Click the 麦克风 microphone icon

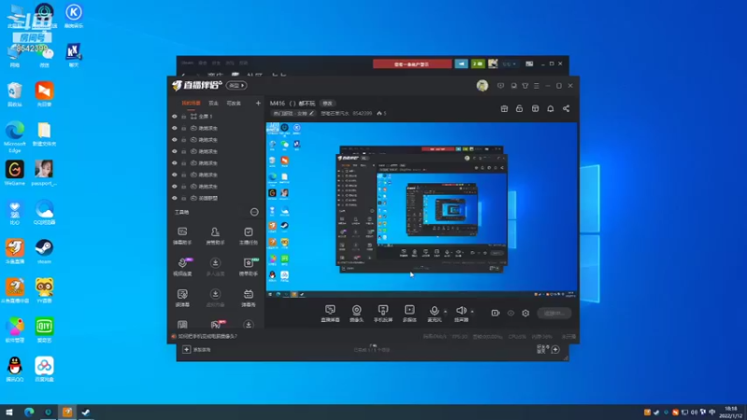point(434,311)
